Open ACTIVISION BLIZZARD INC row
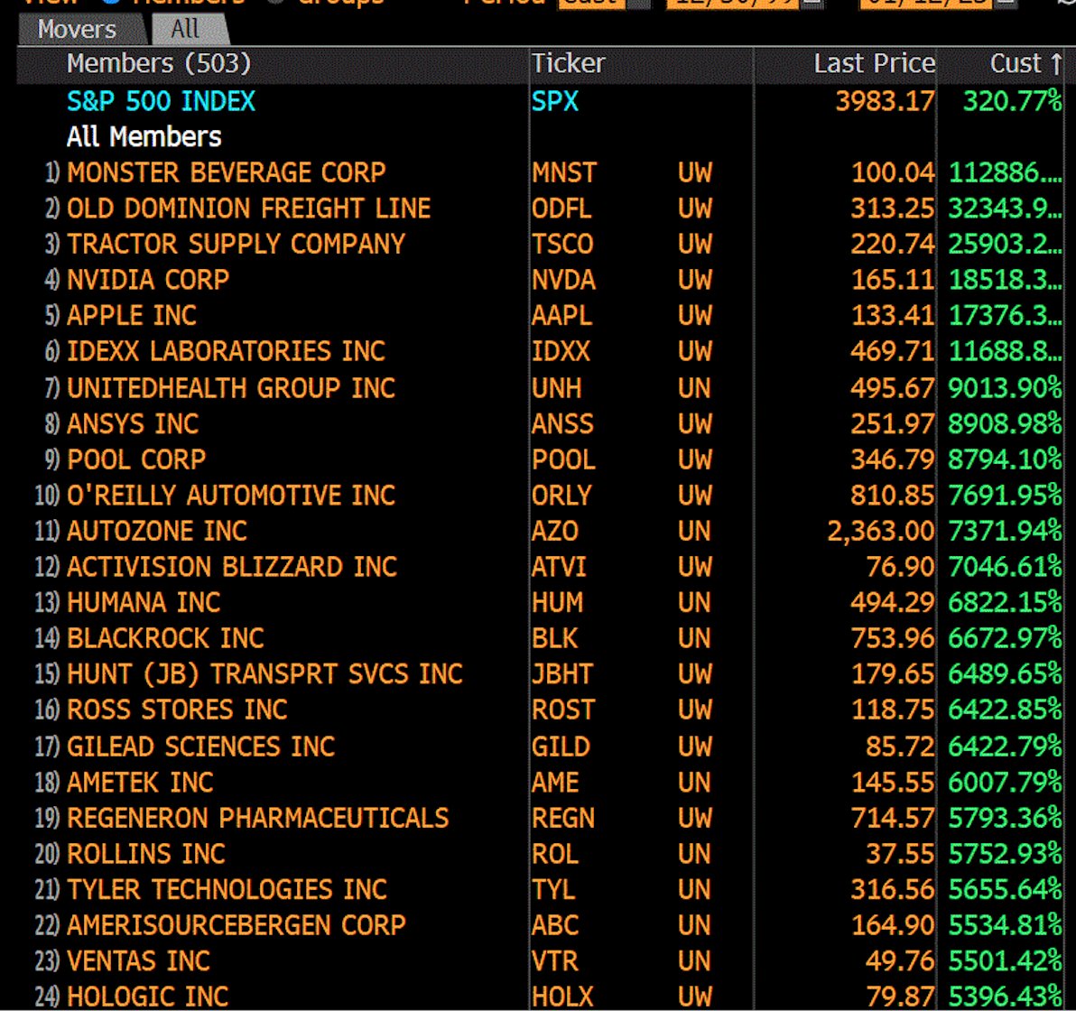This screenshot has width=1076, height=1011. (540, 567)
